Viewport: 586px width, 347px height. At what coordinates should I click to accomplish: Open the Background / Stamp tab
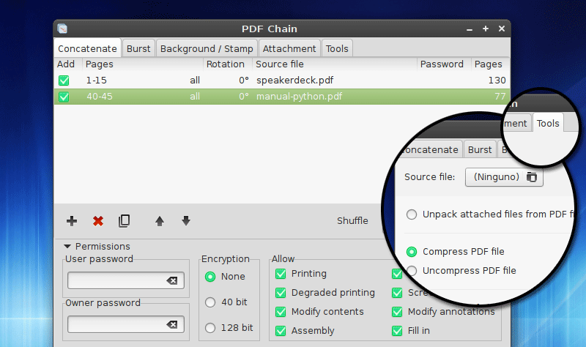(x=207, y=48)
